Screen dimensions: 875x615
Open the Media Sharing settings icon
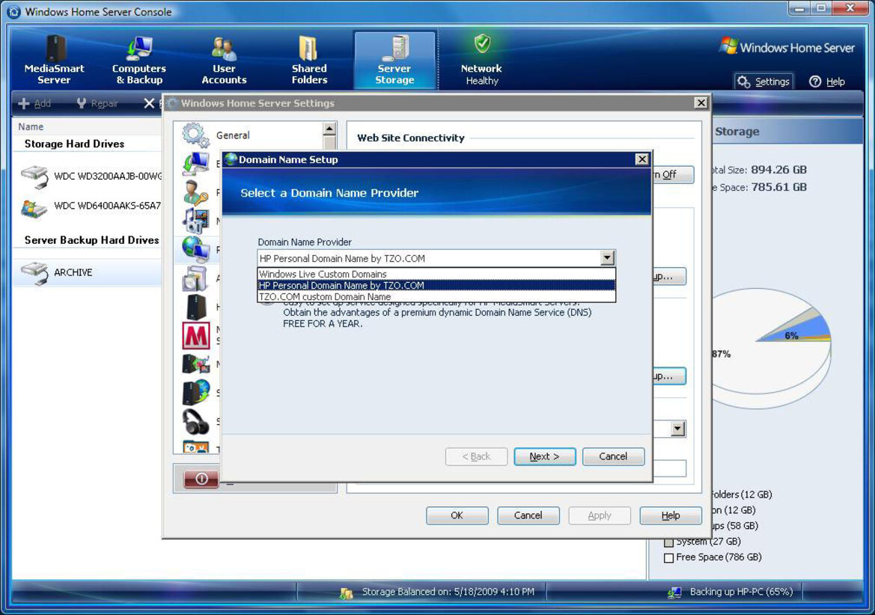tap(195, 220)
